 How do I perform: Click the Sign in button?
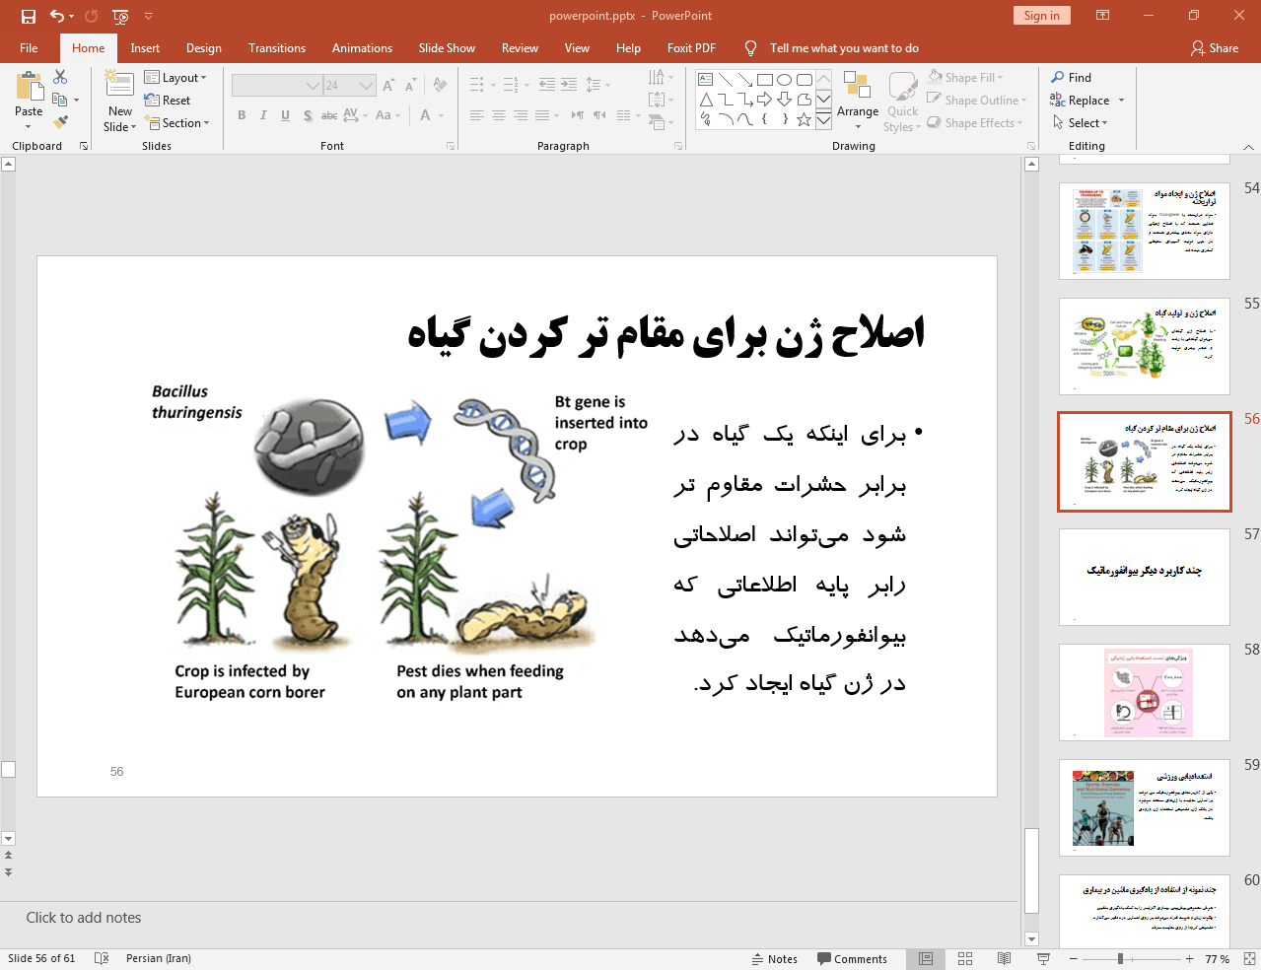point(1041,16)
